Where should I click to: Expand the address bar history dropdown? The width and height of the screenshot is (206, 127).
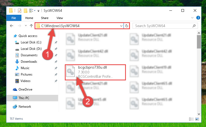(x=121, y=26)
